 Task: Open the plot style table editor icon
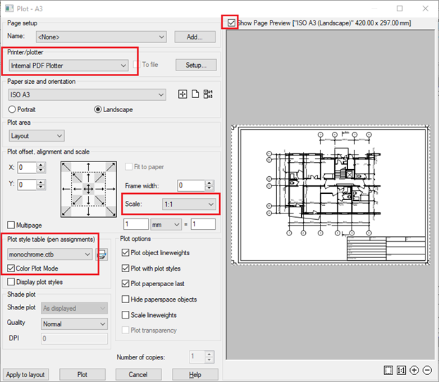[101, 254]
